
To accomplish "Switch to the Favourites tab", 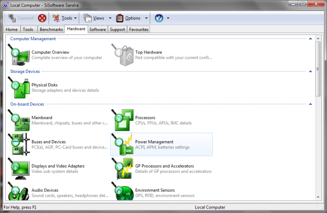I will click(x=139, y=29).
